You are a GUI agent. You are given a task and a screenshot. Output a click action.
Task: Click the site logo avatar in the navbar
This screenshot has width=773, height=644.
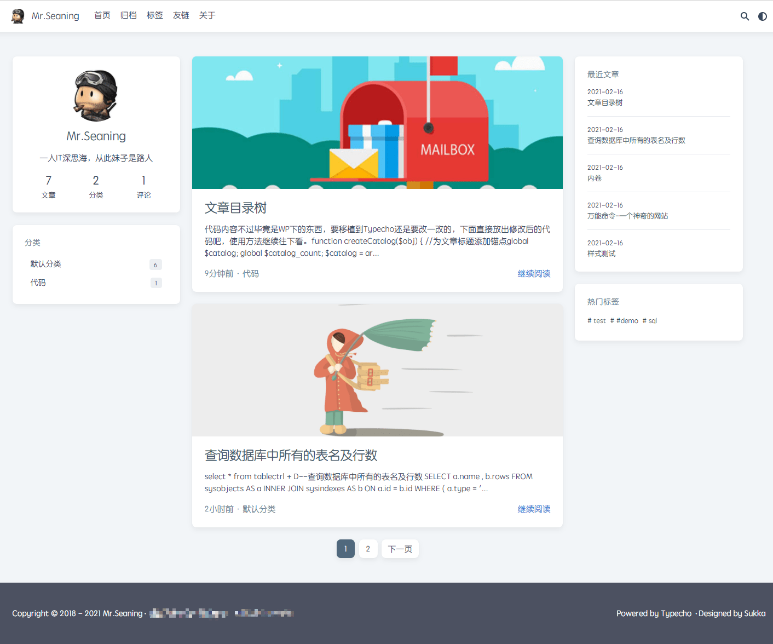pos(18,16)
